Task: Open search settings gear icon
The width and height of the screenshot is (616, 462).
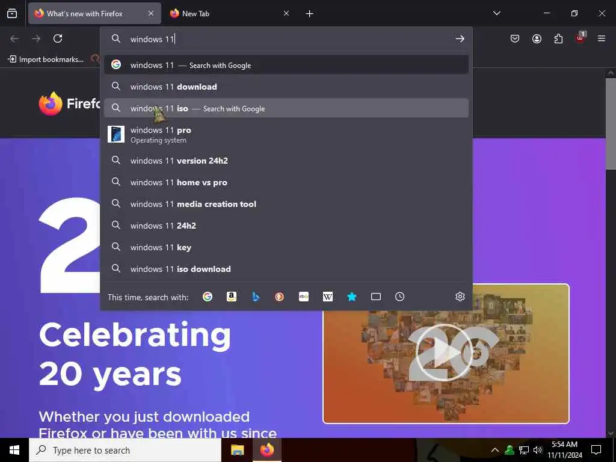Action: [460, 297]
